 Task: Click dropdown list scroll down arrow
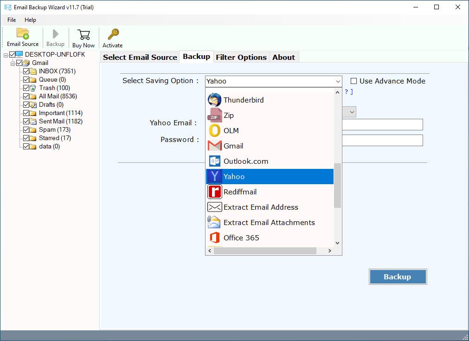(x=337, y=243)
